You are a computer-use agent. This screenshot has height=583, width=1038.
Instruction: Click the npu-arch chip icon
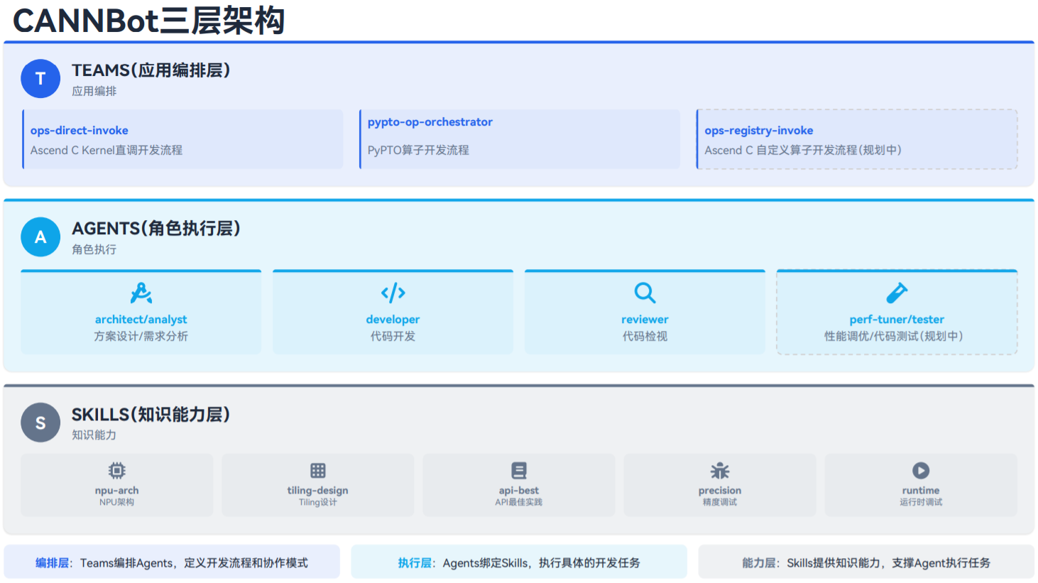point(117,470)
